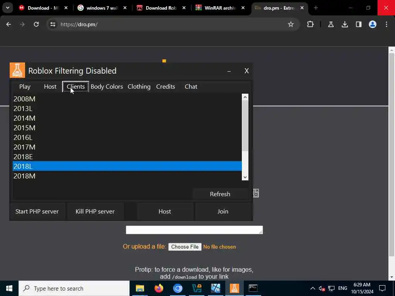
Task: Minimize the Roblox Filtering Disabled window
Action: pos(229,71)
